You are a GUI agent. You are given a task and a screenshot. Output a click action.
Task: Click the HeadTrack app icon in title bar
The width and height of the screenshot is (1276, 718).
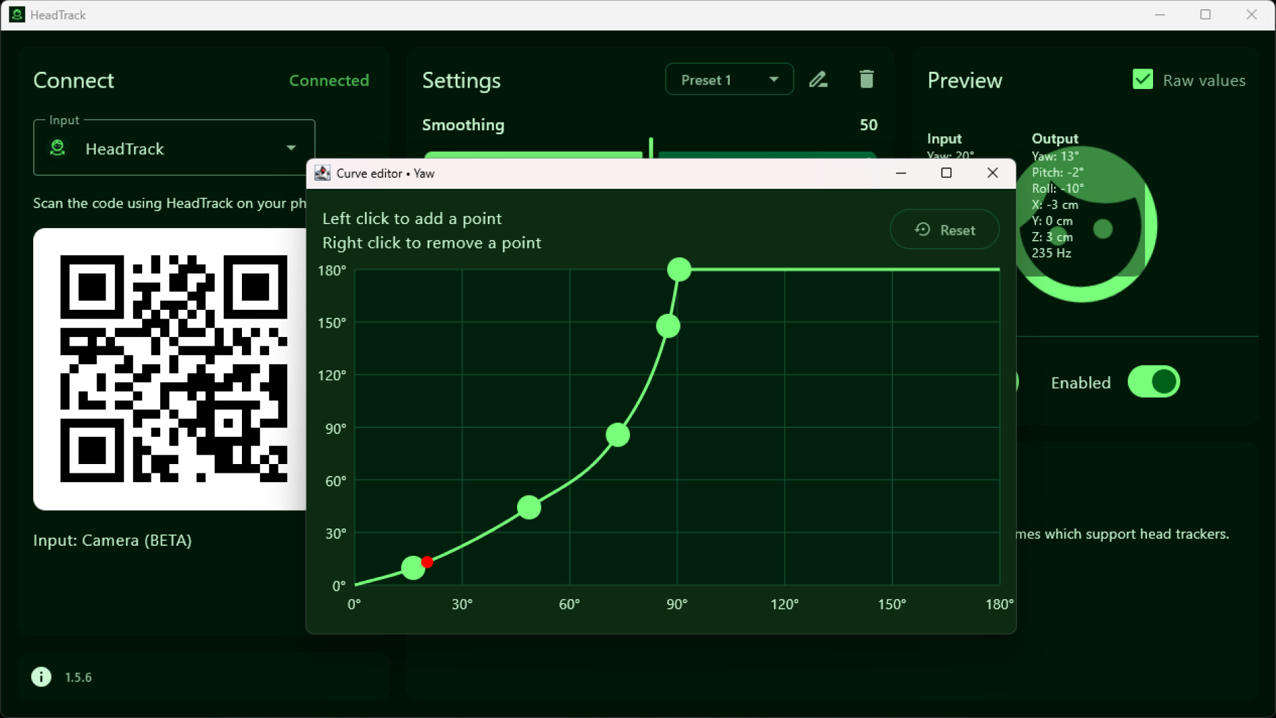[17, 15]
